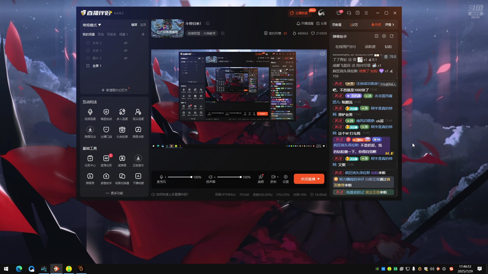Viewport: 488px width, 274px height.
Task: Switch to 活跃度 tab
Action: coord(370,47)
